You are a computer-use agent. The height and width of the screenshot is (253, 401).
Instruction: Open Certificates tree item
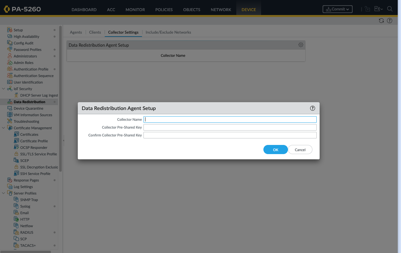pos(29,134)
